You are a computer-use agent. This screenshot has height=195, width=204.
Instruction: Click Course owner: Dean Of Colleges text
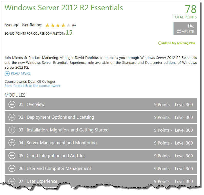pyautogui.click(x=30, y=81)
